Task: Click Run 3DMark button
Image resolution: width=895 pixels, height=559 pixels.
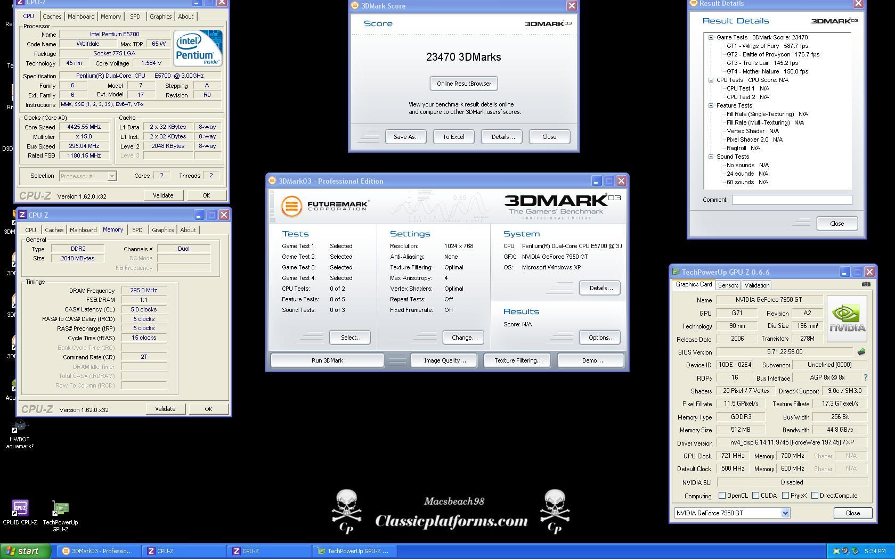Action: pyautogui.click(x=327, y=360)
